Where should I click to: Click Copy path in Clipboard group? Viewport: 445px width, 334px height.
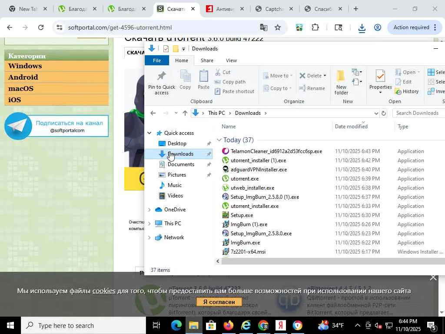point(230,82)
